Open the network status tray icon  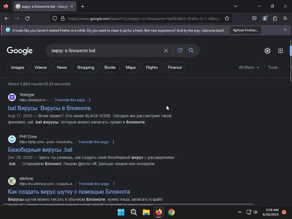tap(249, 212)
